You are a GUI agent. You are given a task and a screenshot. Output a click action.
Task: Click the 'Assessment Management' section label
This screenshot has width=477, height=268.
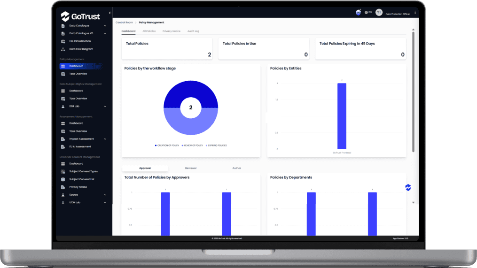coord(76,117)
